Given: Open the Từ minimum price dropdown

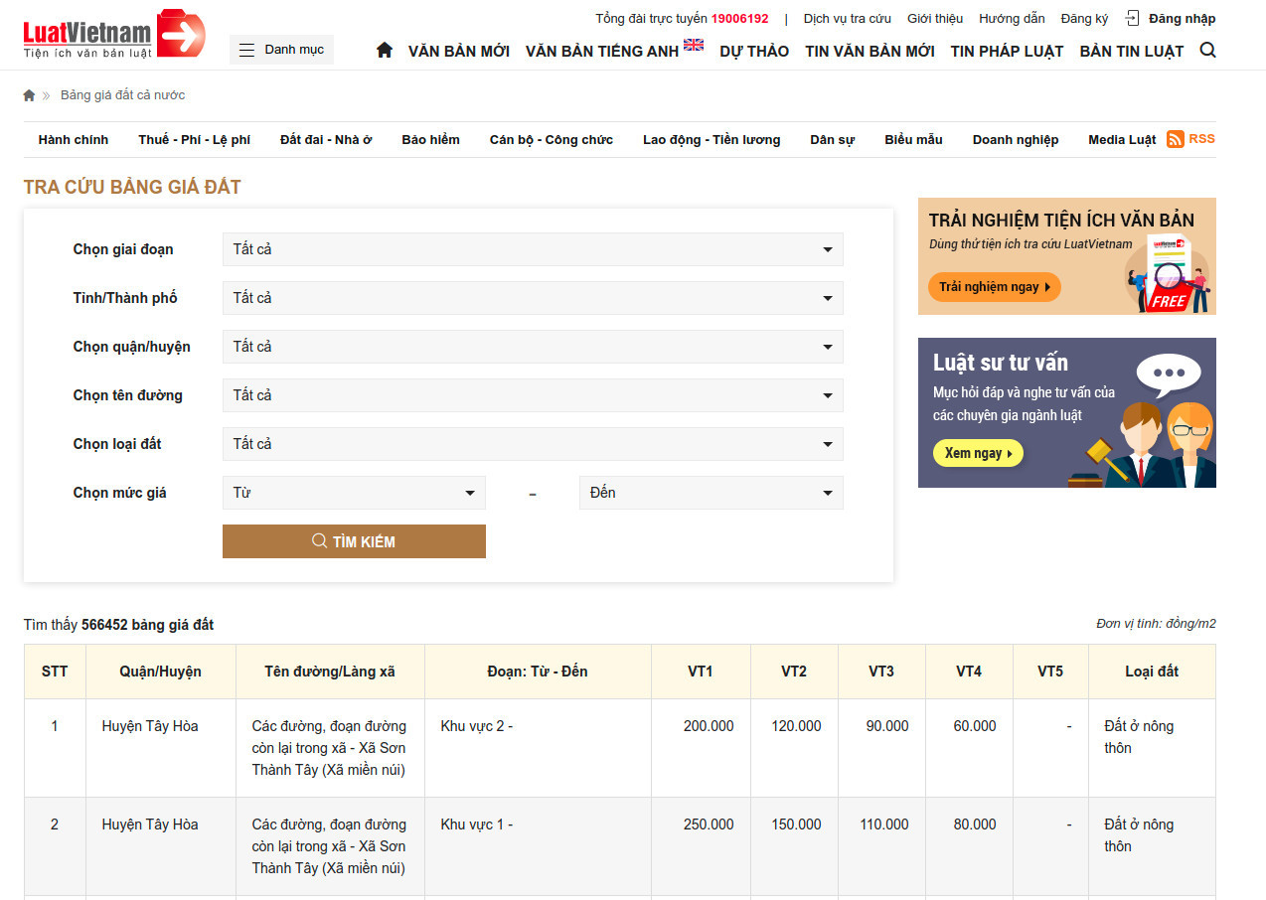Looking at the screenshot, I should point(354,493).
